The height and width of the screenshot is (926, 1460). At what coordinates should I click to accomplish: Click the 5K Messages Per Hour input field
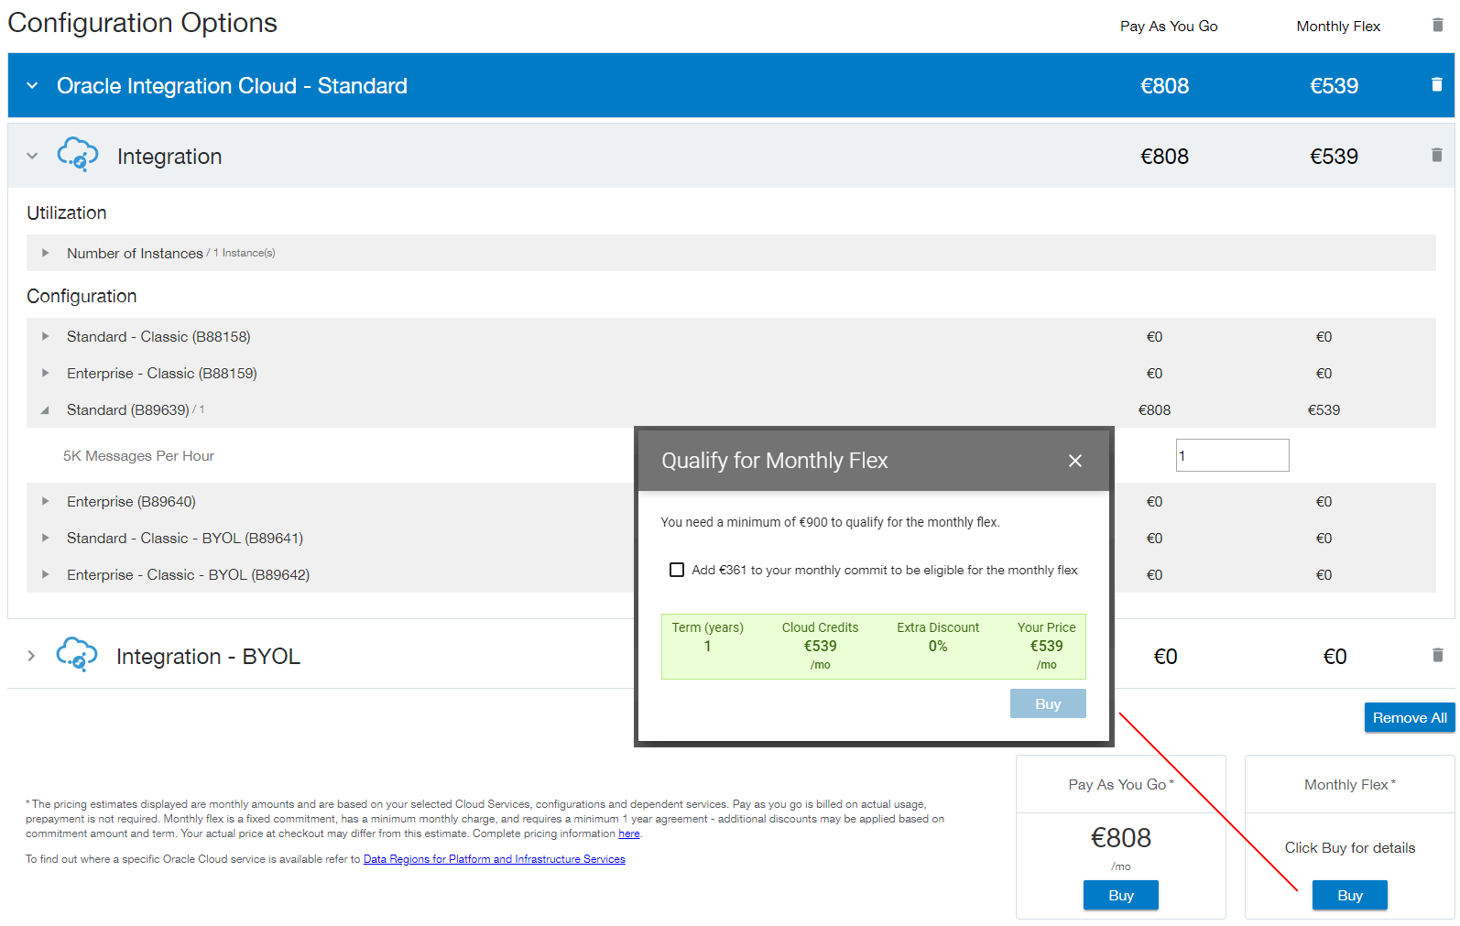tap(1231, 455)
